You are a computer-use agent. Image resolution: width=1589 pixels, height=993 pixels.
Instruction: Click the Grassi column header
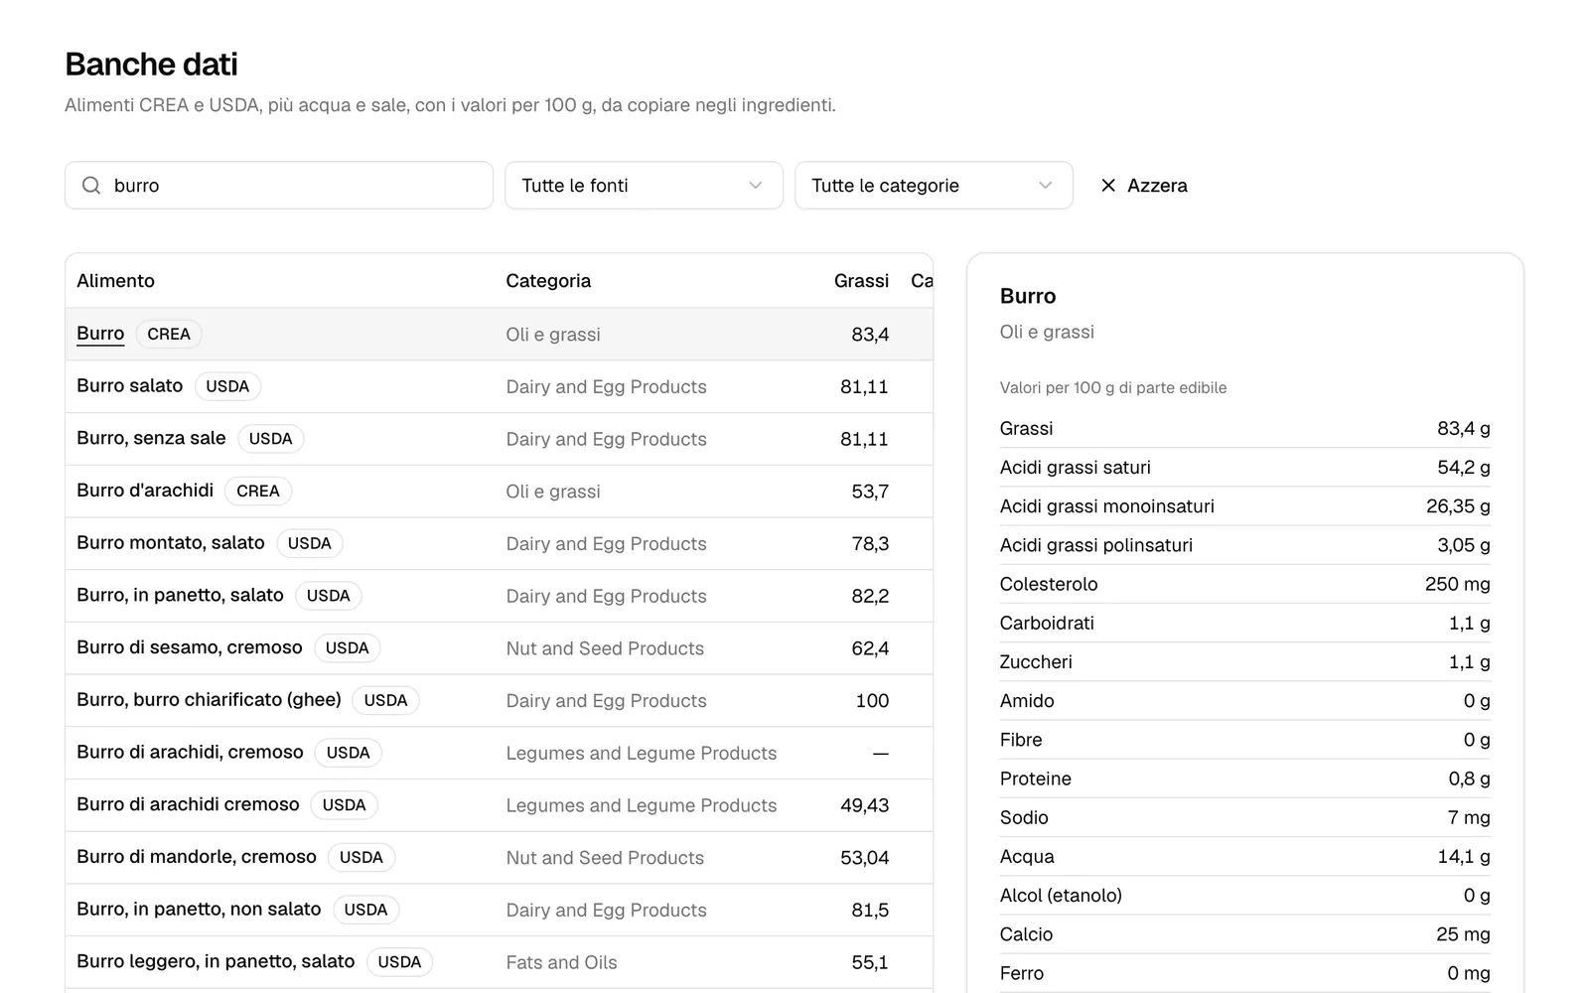(861, 281)
